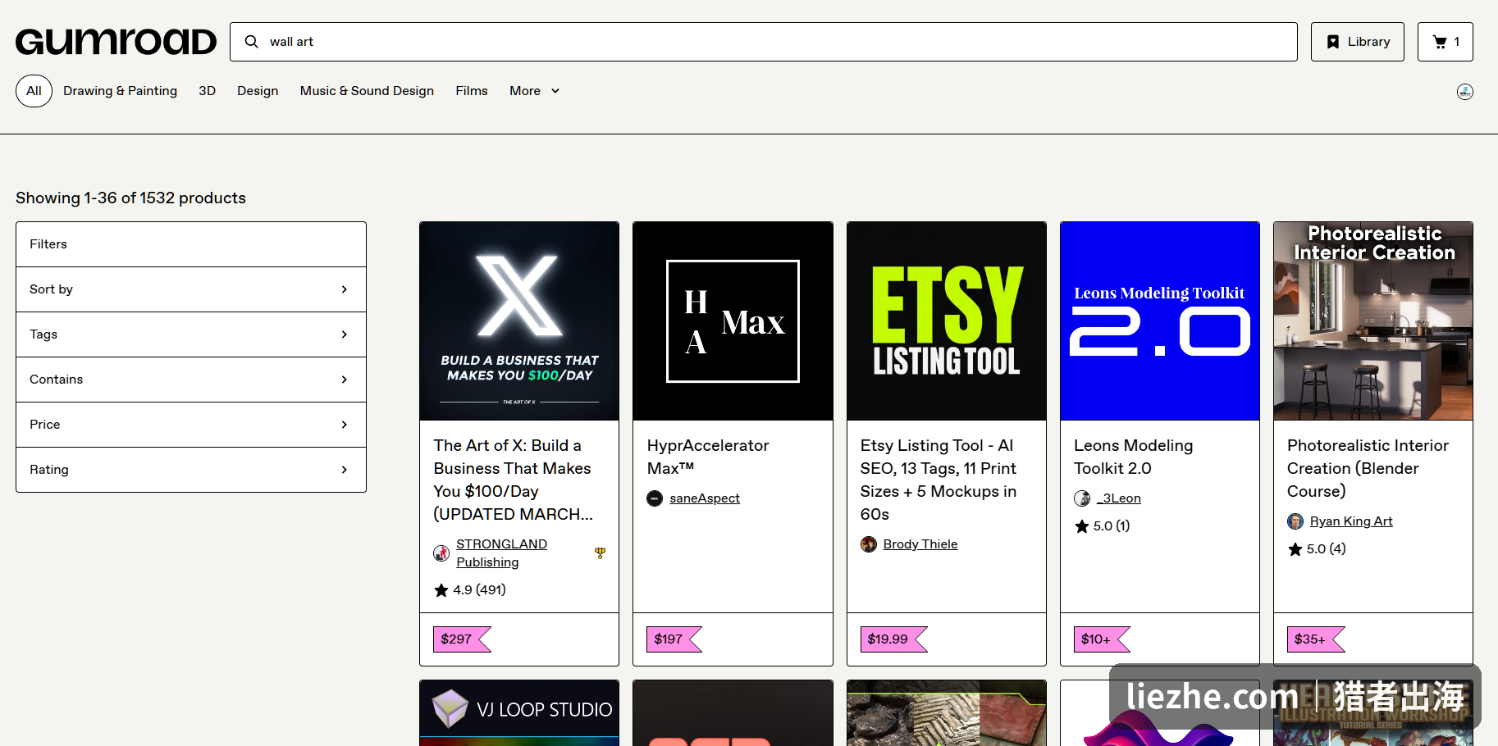
Task: Click the Filters header
Action: 191,244
